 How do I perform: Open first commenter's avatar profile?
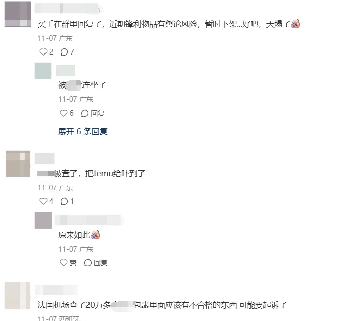(x=18, y=14)
